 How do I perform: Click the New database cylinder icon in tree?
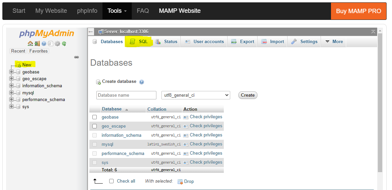click(x=18, y=65)
